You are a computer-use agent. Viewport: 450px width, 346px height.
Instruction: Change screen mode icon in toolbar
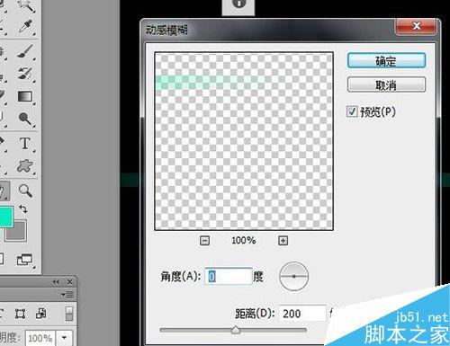coord(24,260)
